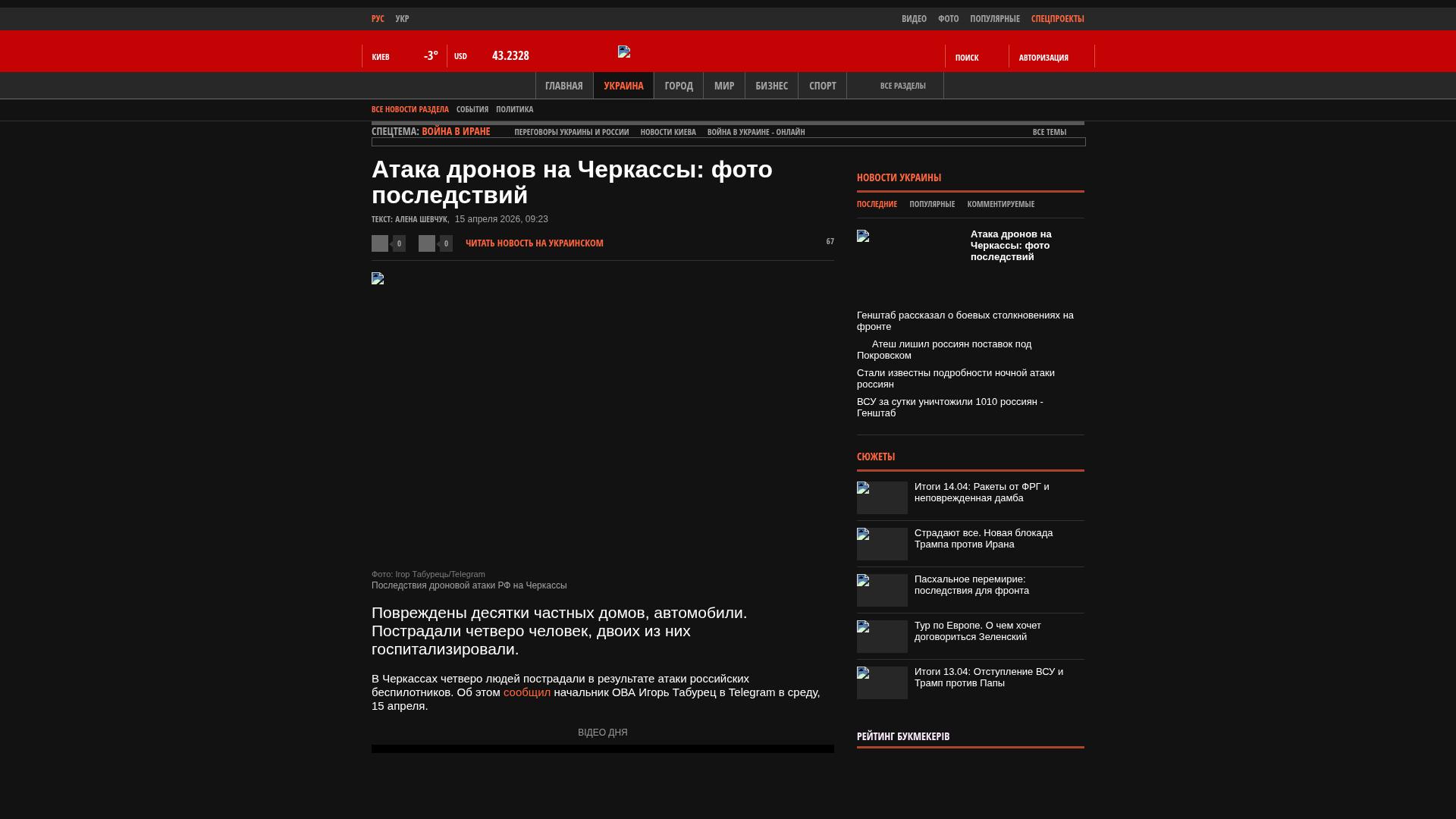Click thumbnail for Пасхальное перемирие story
Image resolution: width=1456 pixels, height=819 pixels.
(882, 590)
